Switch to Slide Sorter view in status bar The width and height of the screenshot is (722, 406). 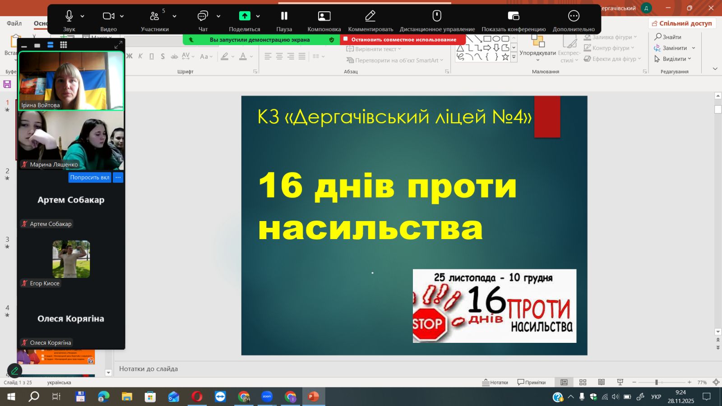[x=583, y=382]
